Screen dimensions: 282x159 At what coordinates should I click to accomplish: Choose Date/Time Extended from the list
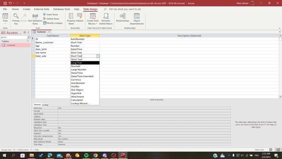point(85,76)
